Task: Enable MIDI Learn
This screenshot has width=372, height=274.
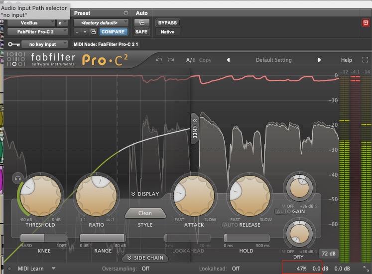Action: coord(30,269)
